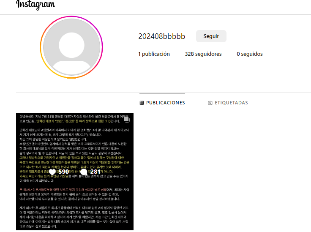
Task: Click the Instagram logo
Action: click(35, 5)
